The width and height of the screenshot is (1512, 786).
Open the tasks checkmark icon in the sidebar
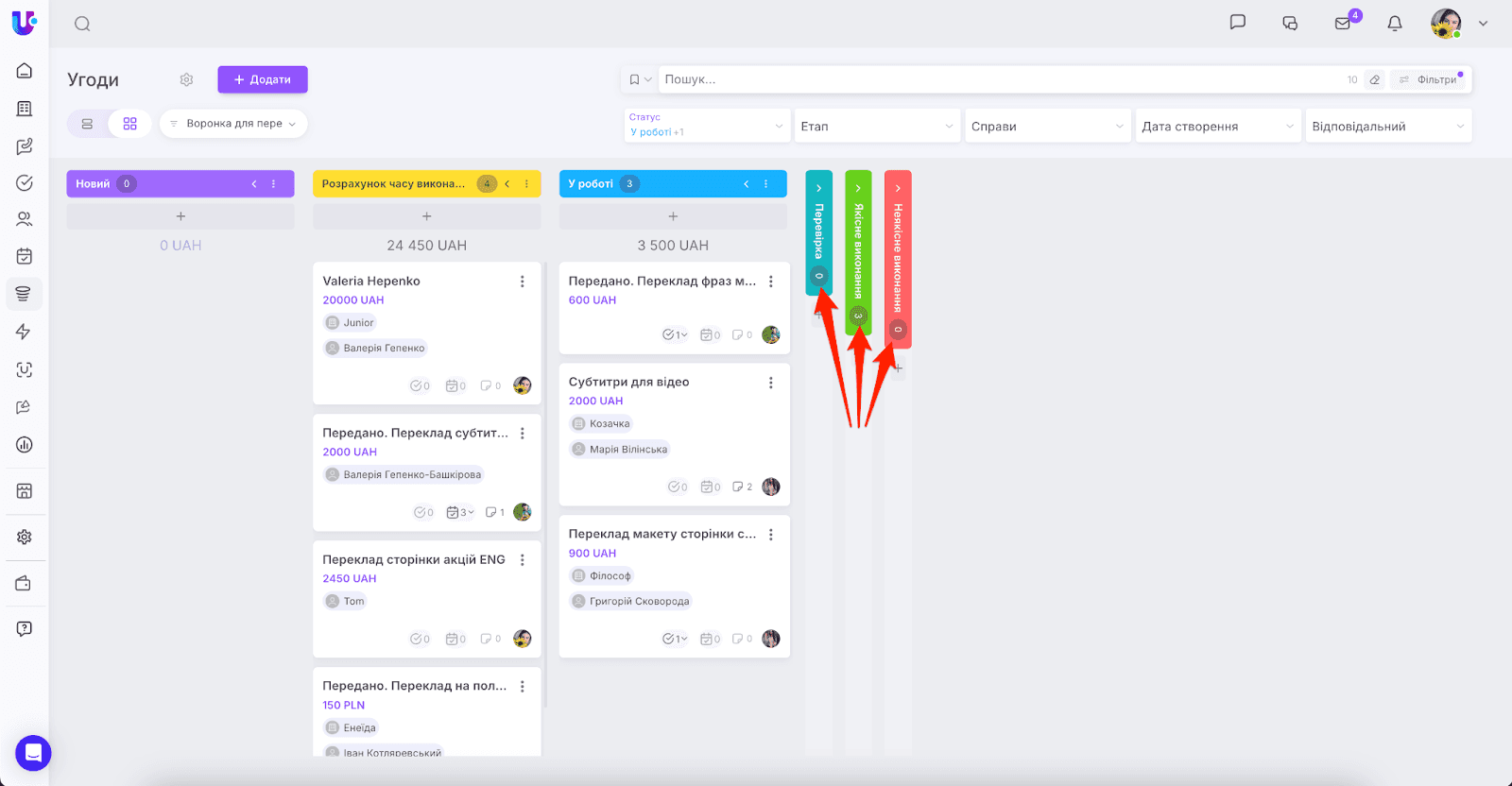tap(25, 182)
